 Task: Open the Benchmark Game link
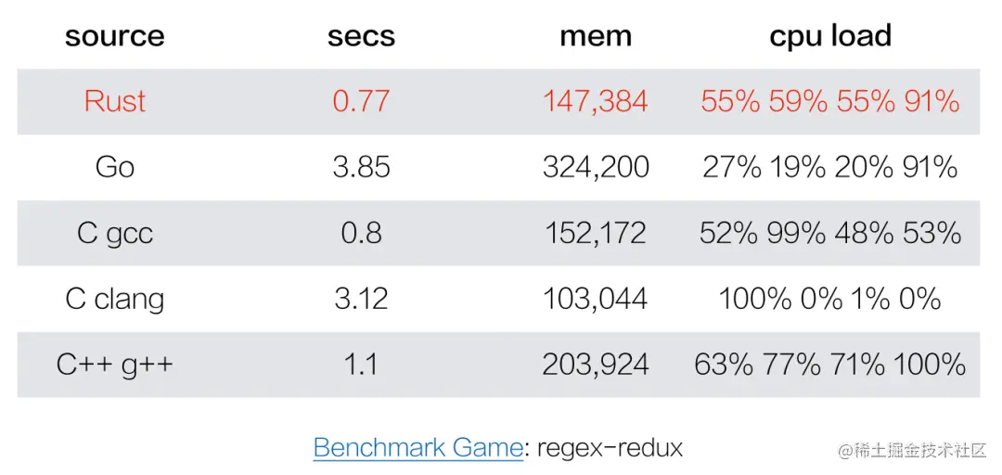coord(418,447)
